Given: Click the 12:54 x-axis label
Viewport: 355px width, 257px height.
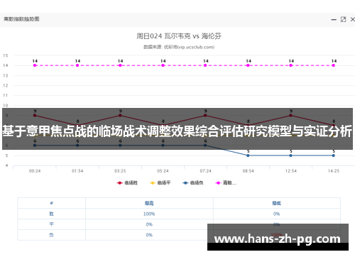Looking at the screenshot, I should (x=291, y=171).
